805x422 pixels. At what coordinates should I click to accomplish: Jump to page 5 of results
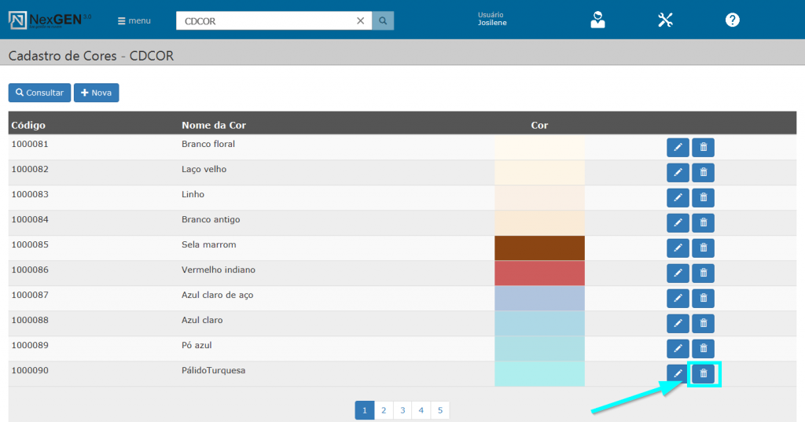tap(440, 410)
